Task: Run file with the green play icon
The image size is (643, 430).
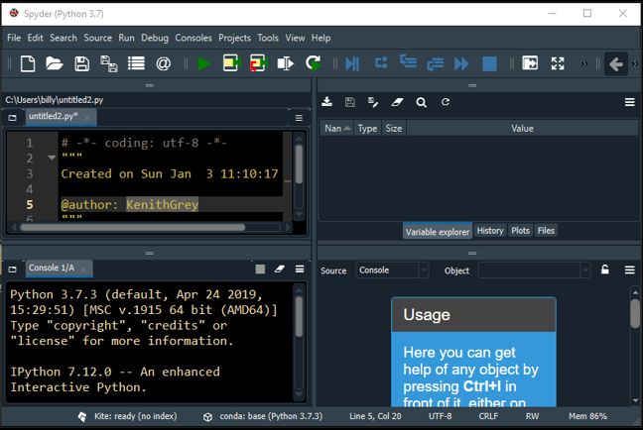Action: (x=203, y=64)
